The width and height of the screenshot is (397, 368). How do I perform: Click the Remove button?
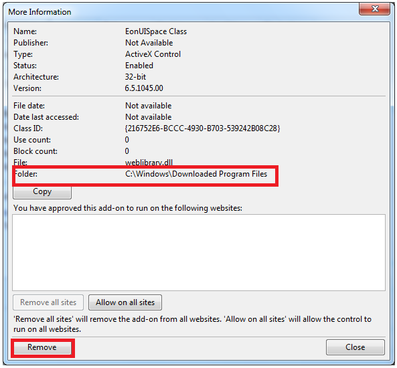coord(42,347)
